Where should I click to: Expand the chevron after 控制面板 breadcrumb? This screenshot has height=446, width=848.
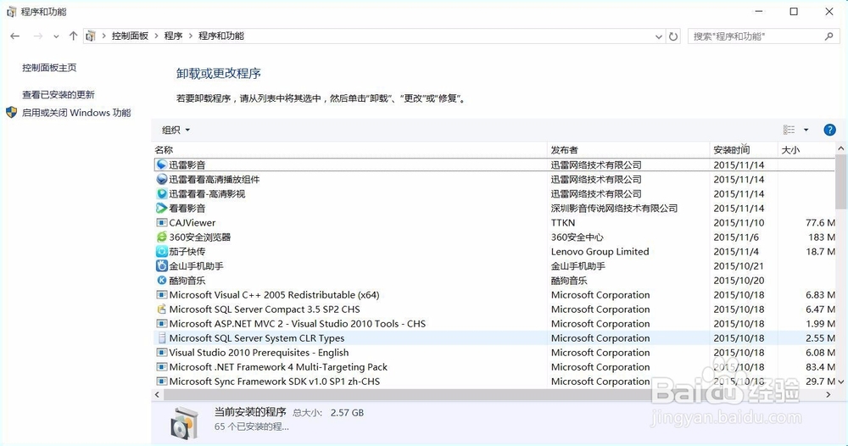tap(156, 36)
